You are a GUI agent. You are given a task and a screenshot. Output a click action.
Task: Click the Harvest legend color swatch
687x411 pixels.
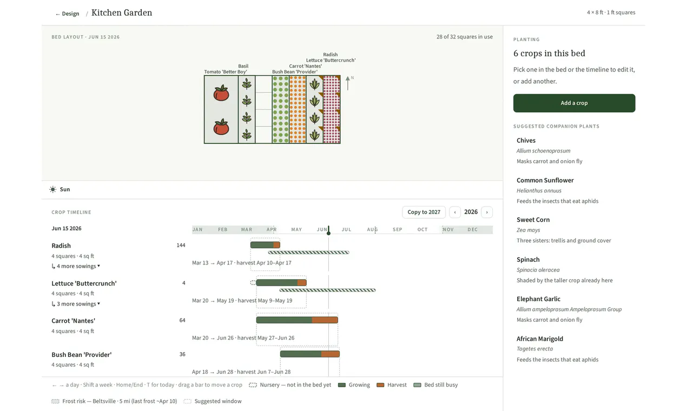380,385
